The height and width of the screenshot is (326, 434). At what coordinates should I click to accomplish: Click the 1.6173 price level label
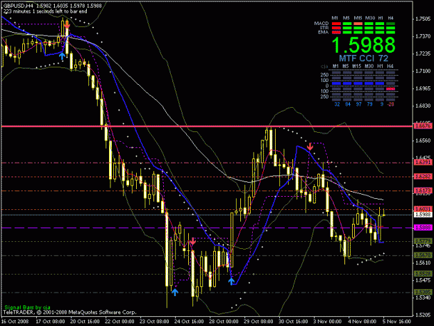(x=423, y=190)
